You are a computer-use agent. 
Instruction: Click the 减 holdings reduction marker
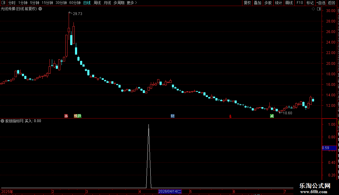pyautogui.click(x=272, y=116)
